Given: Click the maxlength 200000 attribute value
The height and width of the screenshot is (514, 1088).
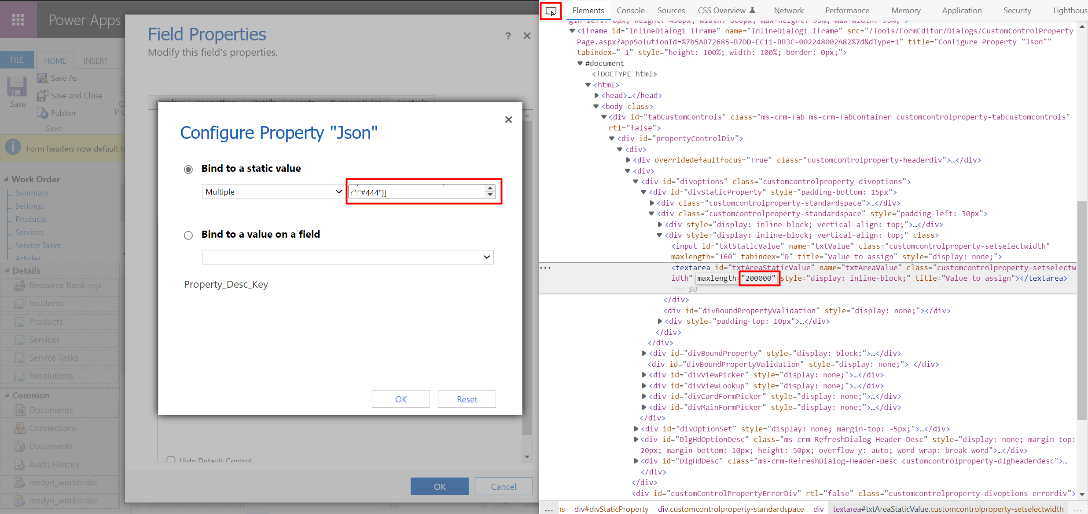Looking at the screenshot, I should coord(760,278).
